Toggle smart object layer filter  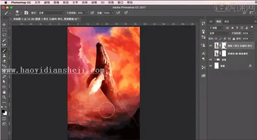(247, 28)
